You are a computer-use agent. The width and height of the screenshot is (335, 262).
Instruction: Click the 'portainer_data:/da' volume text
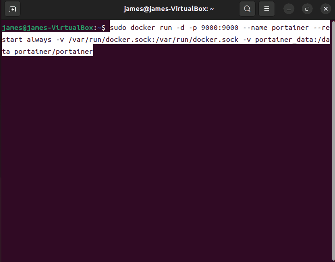pos(292,40)
